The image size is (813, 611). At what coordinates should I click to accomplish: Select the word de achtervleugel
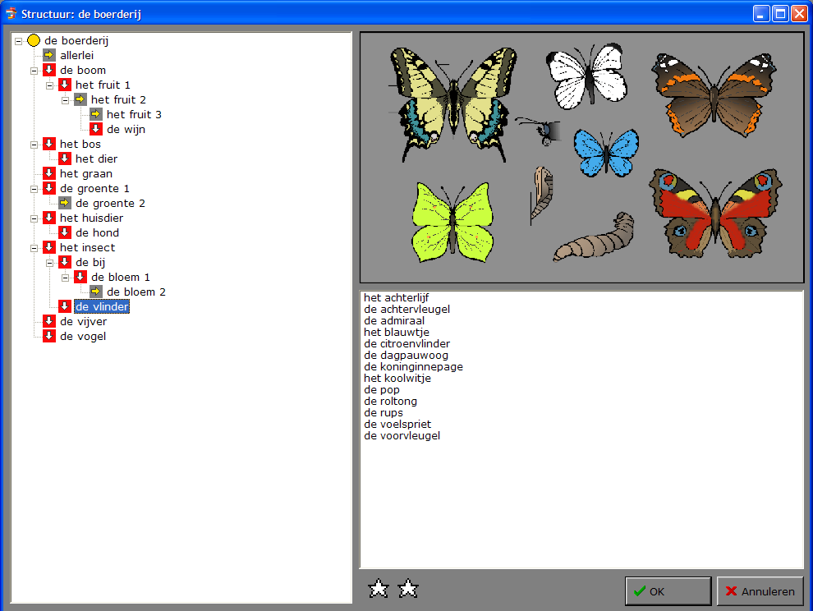(x=407, y=309)
